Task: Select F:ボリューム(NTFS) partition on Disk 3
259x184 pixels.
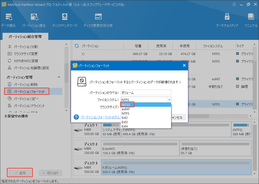Action: 176,167
